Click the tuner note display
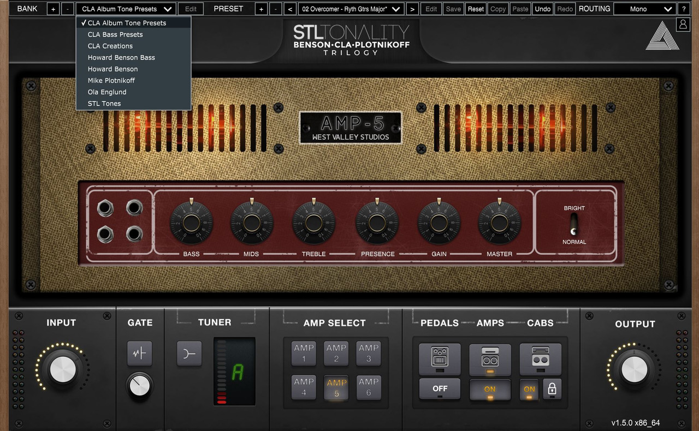Viewport: 699px width, 431px height. point(234,372)
